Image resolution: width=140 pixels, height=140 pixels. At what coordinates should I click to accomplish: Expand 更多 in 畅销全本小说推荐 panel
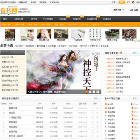pyautogui.click(x=97, y=98)
